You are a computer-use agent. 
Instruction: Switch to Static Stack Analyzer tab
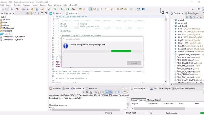click(x=160, y=88)
